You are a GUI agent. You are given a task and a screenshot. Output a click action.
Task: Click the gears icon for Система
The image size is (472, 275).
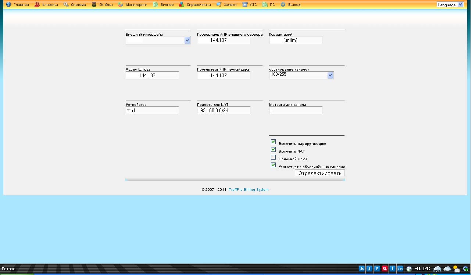coord(66,5)
